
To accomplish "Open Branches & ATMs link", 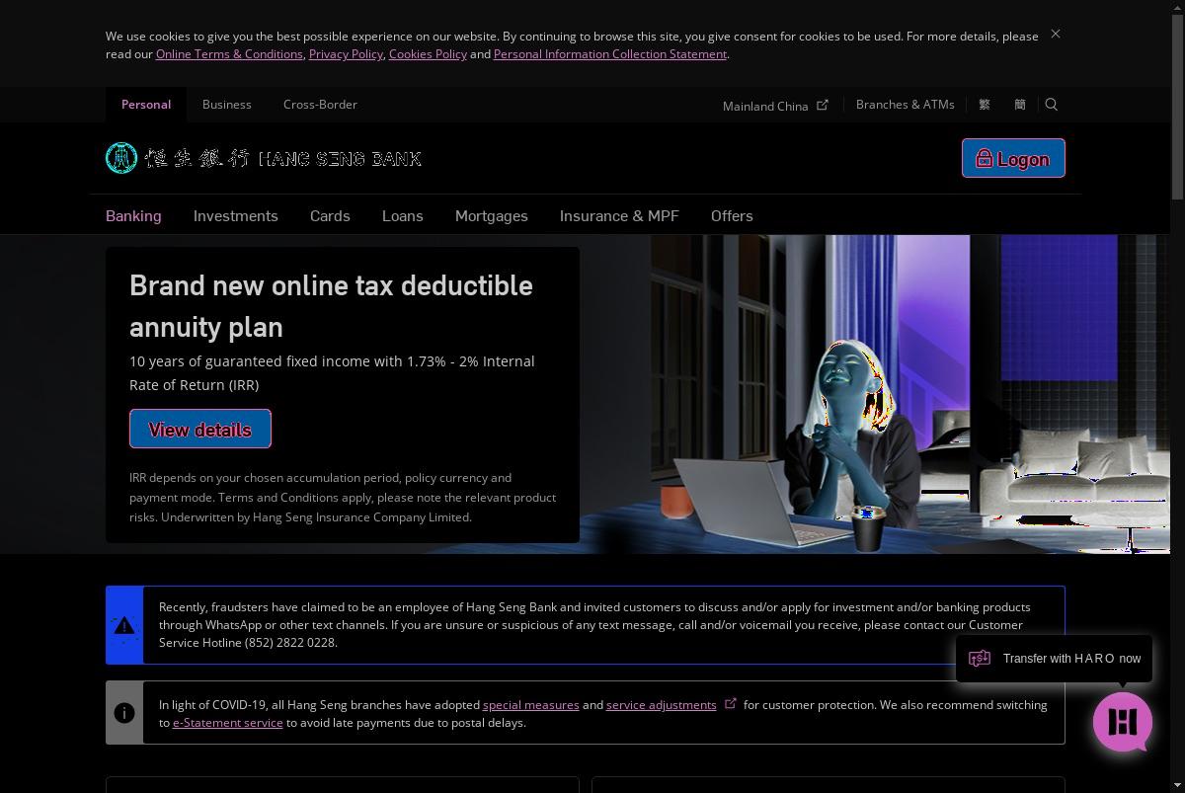I will 906,104.
